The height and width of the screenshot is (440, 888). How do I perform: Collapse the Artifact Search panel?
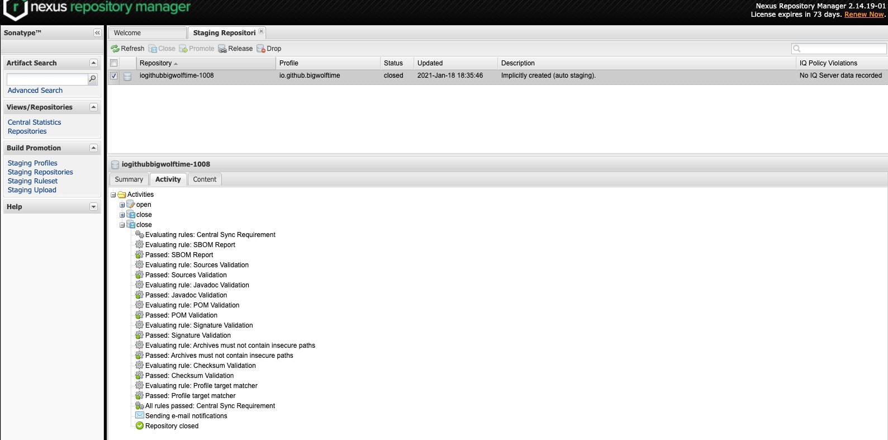pyautogui.click(x=93, y=63)
